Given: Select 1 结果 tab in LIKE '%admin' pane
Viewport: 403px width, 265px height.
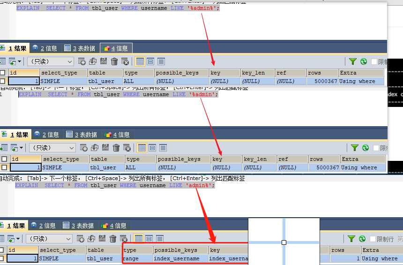Looking at the screenshot, I should [x=15, y=134].
